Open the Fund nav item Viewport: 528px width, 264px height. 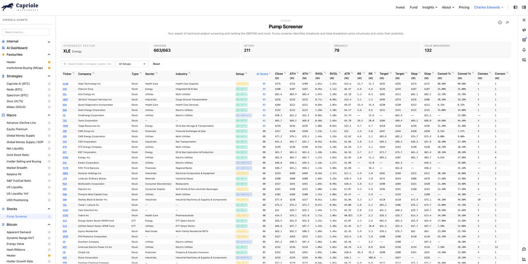click(x=414, y=7)
